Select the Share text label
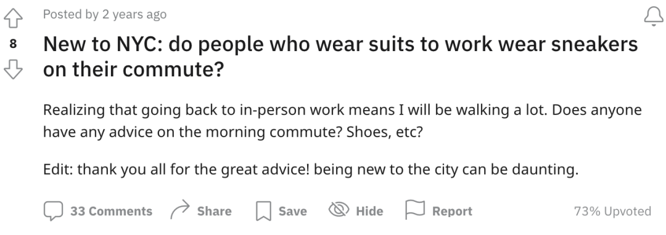This screenshot has height=235, width=666. pos(214,211)
